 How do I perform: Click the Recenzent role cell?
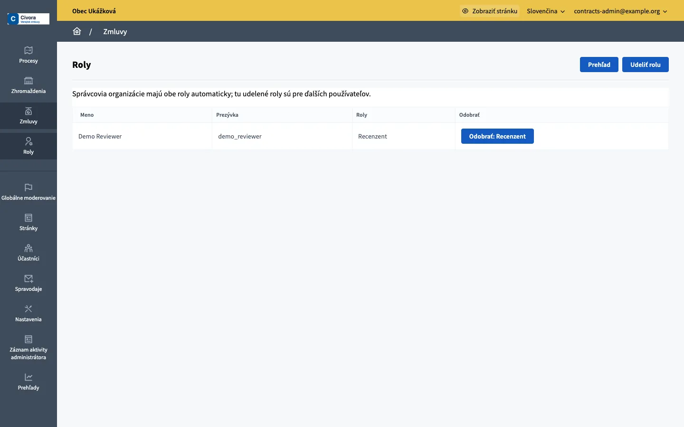pyautogui.click(x=404, y=136)
